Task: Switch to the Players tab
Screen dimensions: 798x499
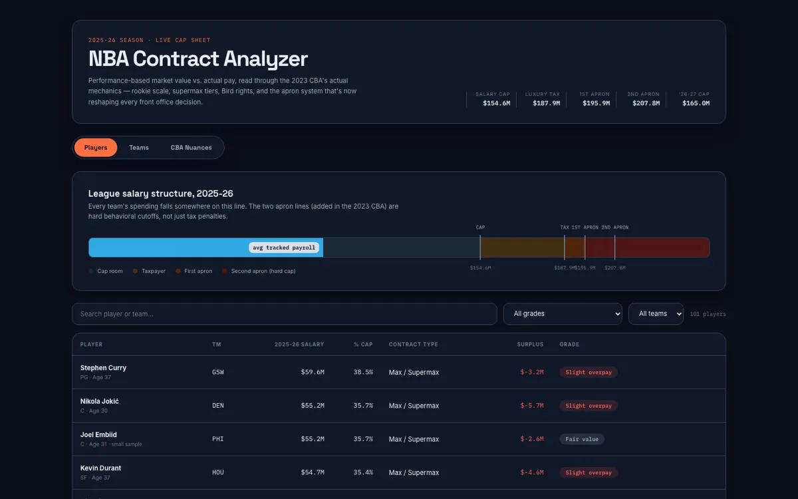Action: pos(96,148)
